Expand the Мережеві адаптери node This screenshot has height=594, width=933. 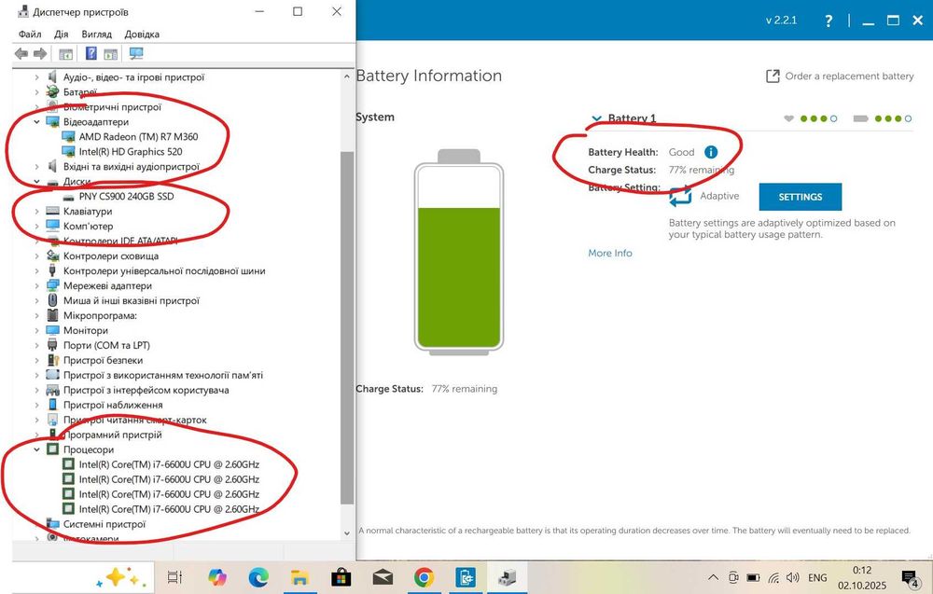coord(37,285)
